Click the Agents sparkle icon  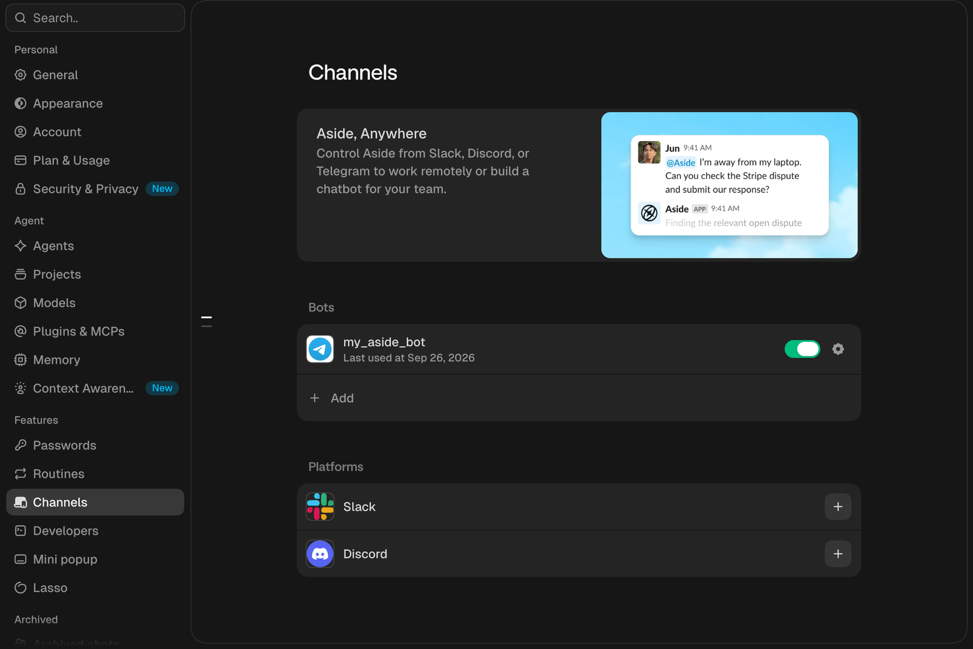21,246
